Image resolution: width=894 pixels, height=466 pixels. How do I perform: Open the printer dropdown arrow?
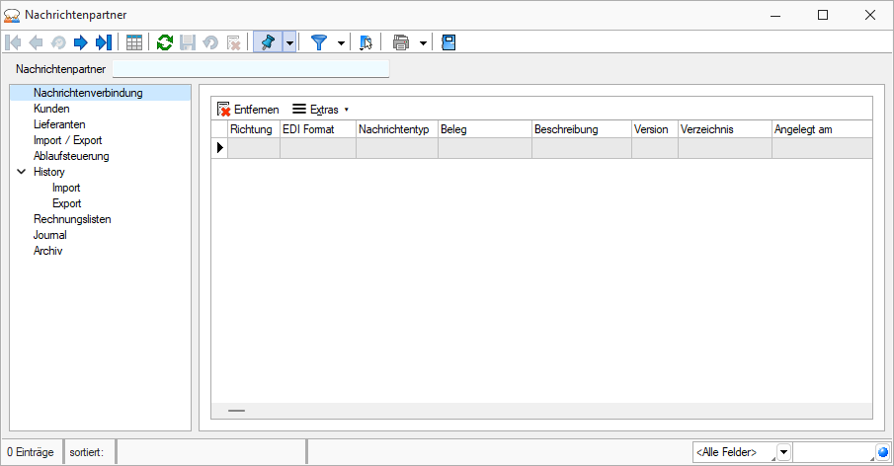(x=423, y=42)
